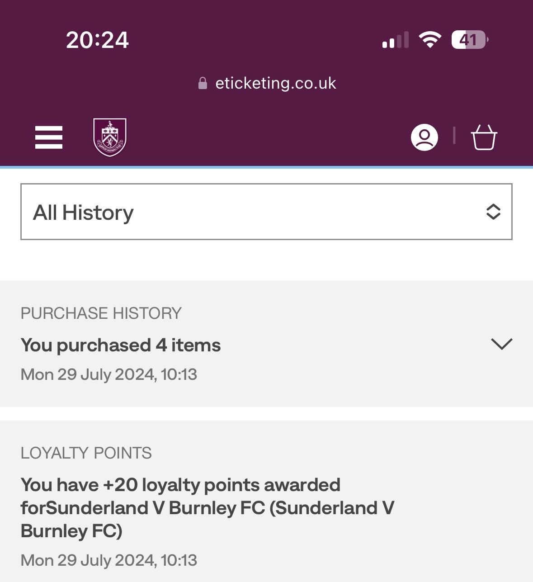Click the PURCHASE HISTORY label

coord(101,313)
